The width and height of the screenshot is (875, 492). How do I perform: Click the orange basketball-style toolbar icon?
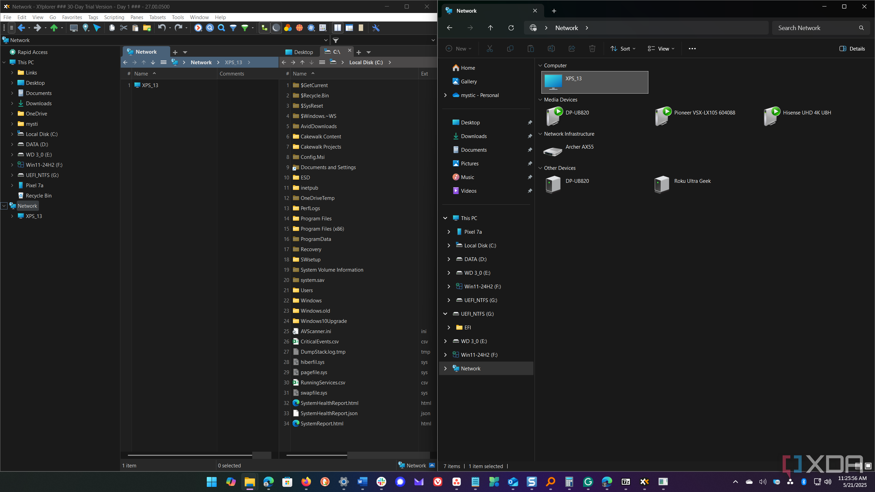(299, 28)
